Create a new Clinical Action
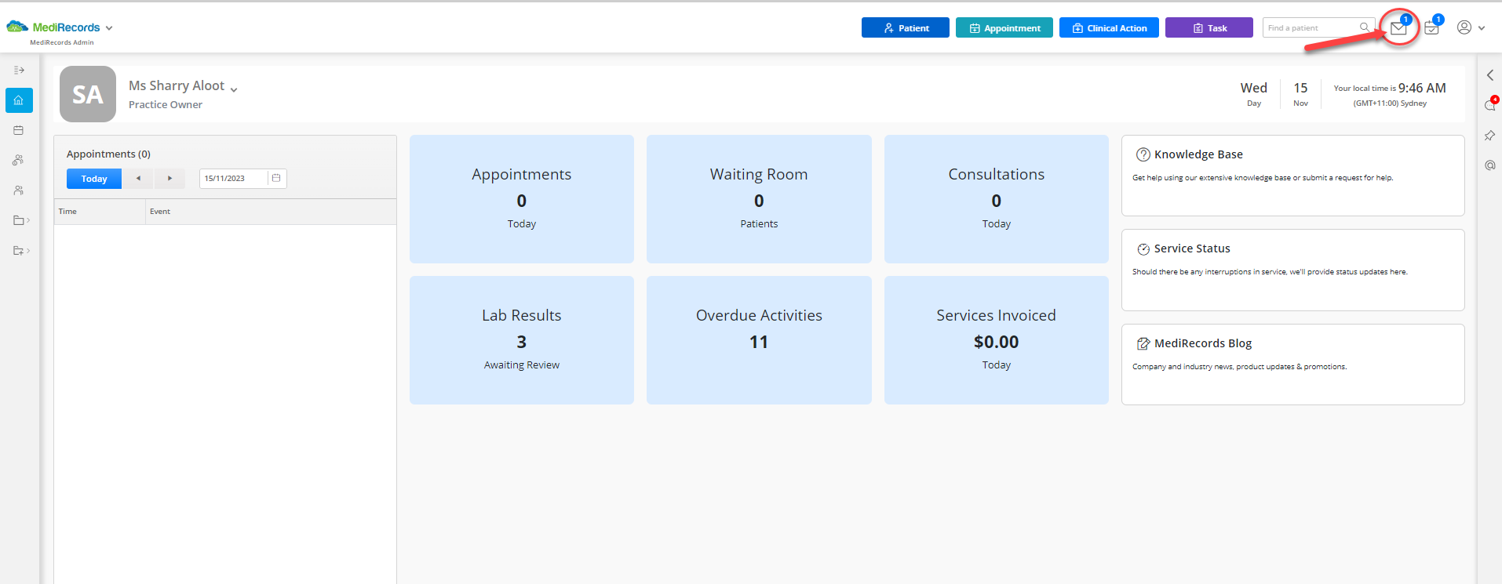Viewport: 1502px width, 584px height. point(1109,27)
